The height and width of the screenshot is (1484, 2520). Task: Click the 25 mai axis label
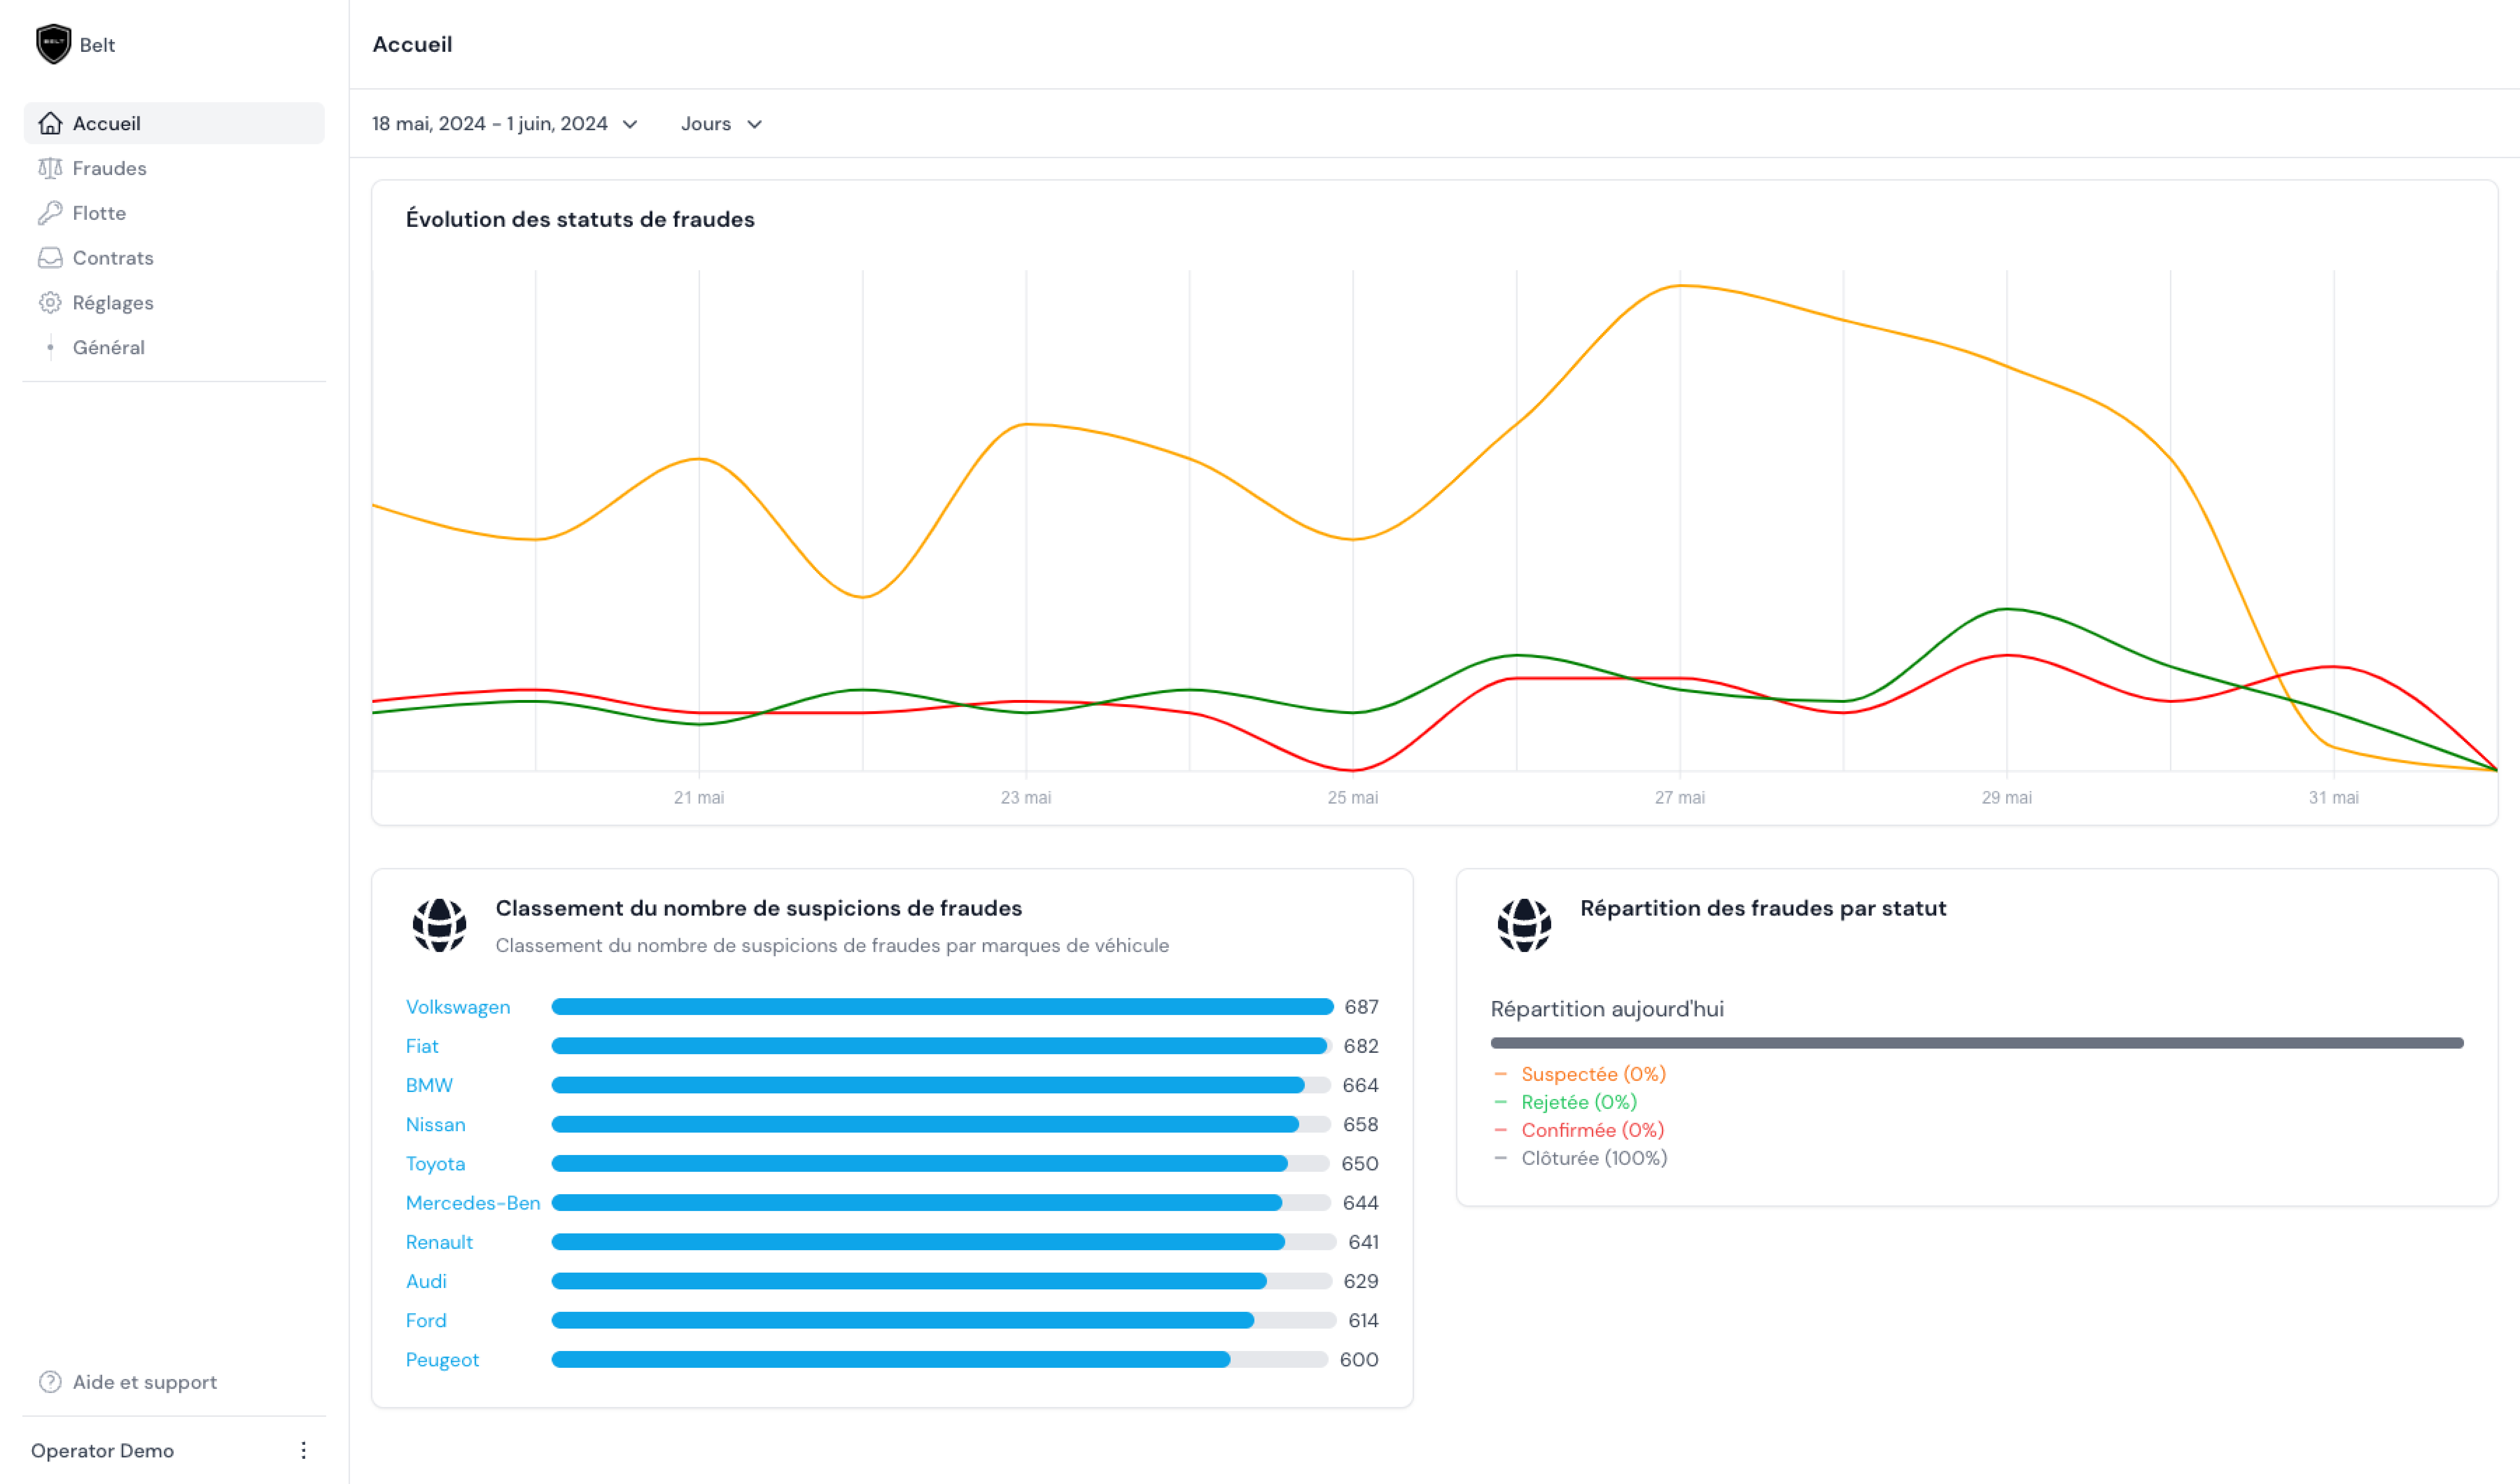pos(1353,798)
